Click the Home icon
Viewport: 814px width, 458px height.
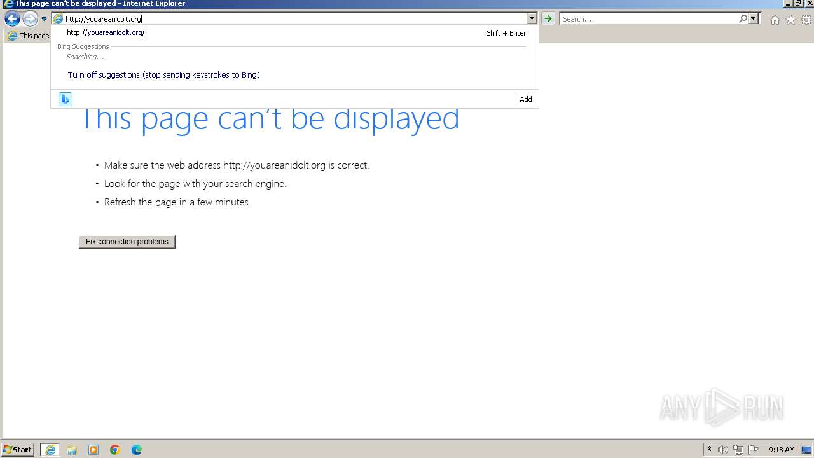(775, 20)
